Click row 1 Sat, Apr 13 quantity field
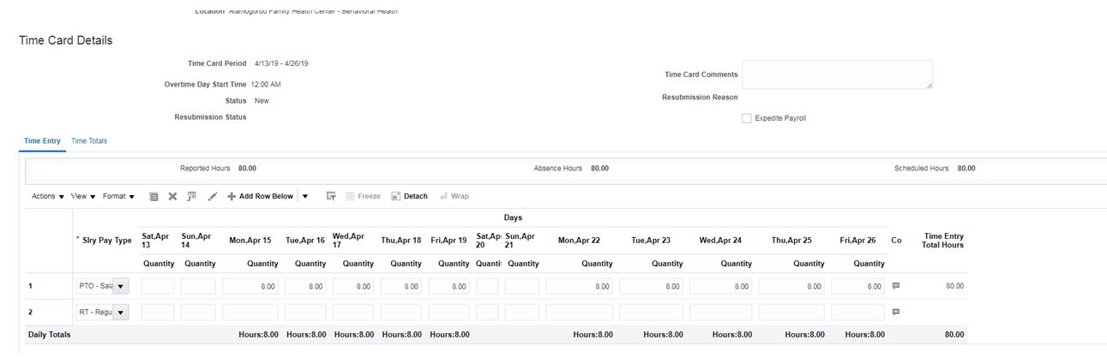This screenshot has width=1107, height=357. coord(158,286)
